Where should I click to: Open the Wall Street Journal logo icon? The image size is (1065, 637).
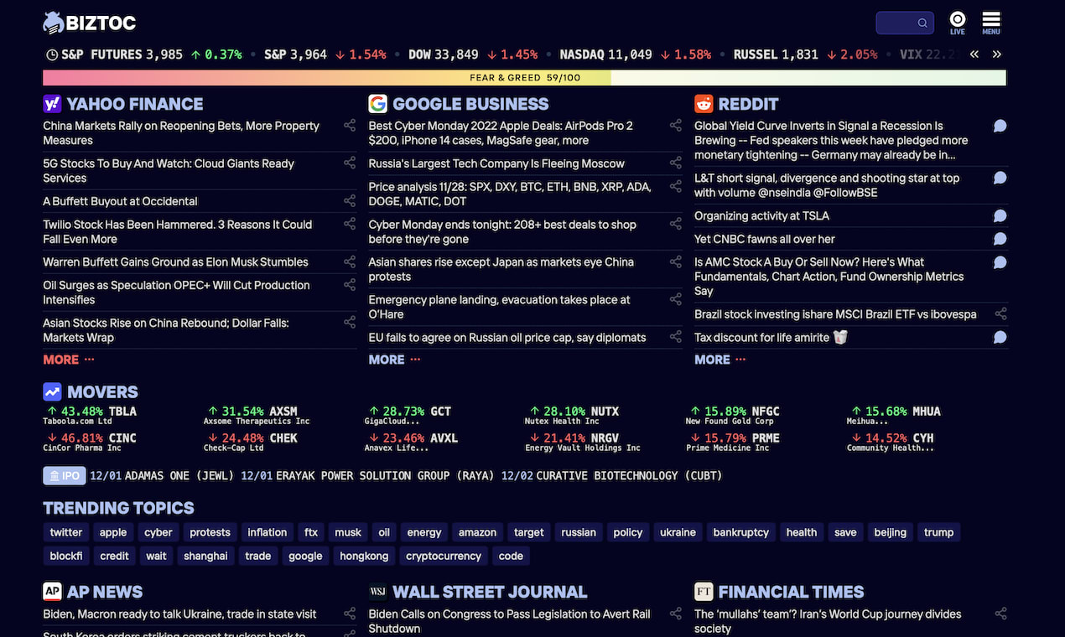click(x=377, y=592)
